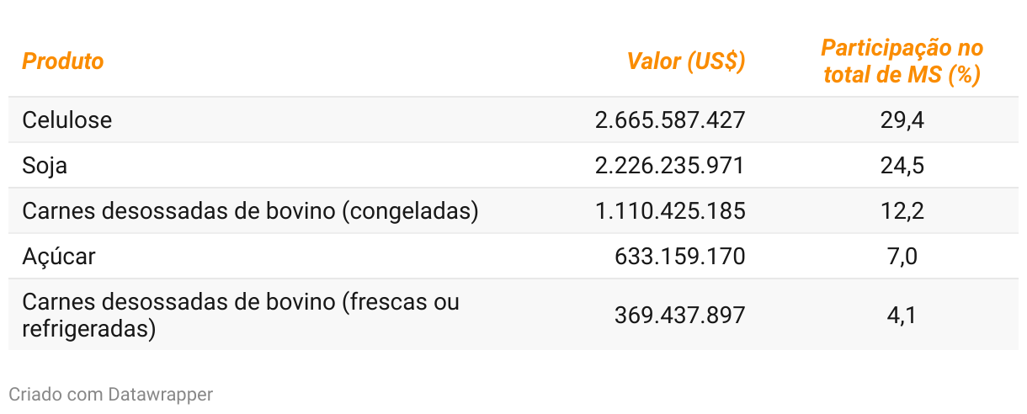Viewport: 1027px width, 414px height.
Task: Select the 633.159.170 value cell
Action: click(x=680, y=257)
